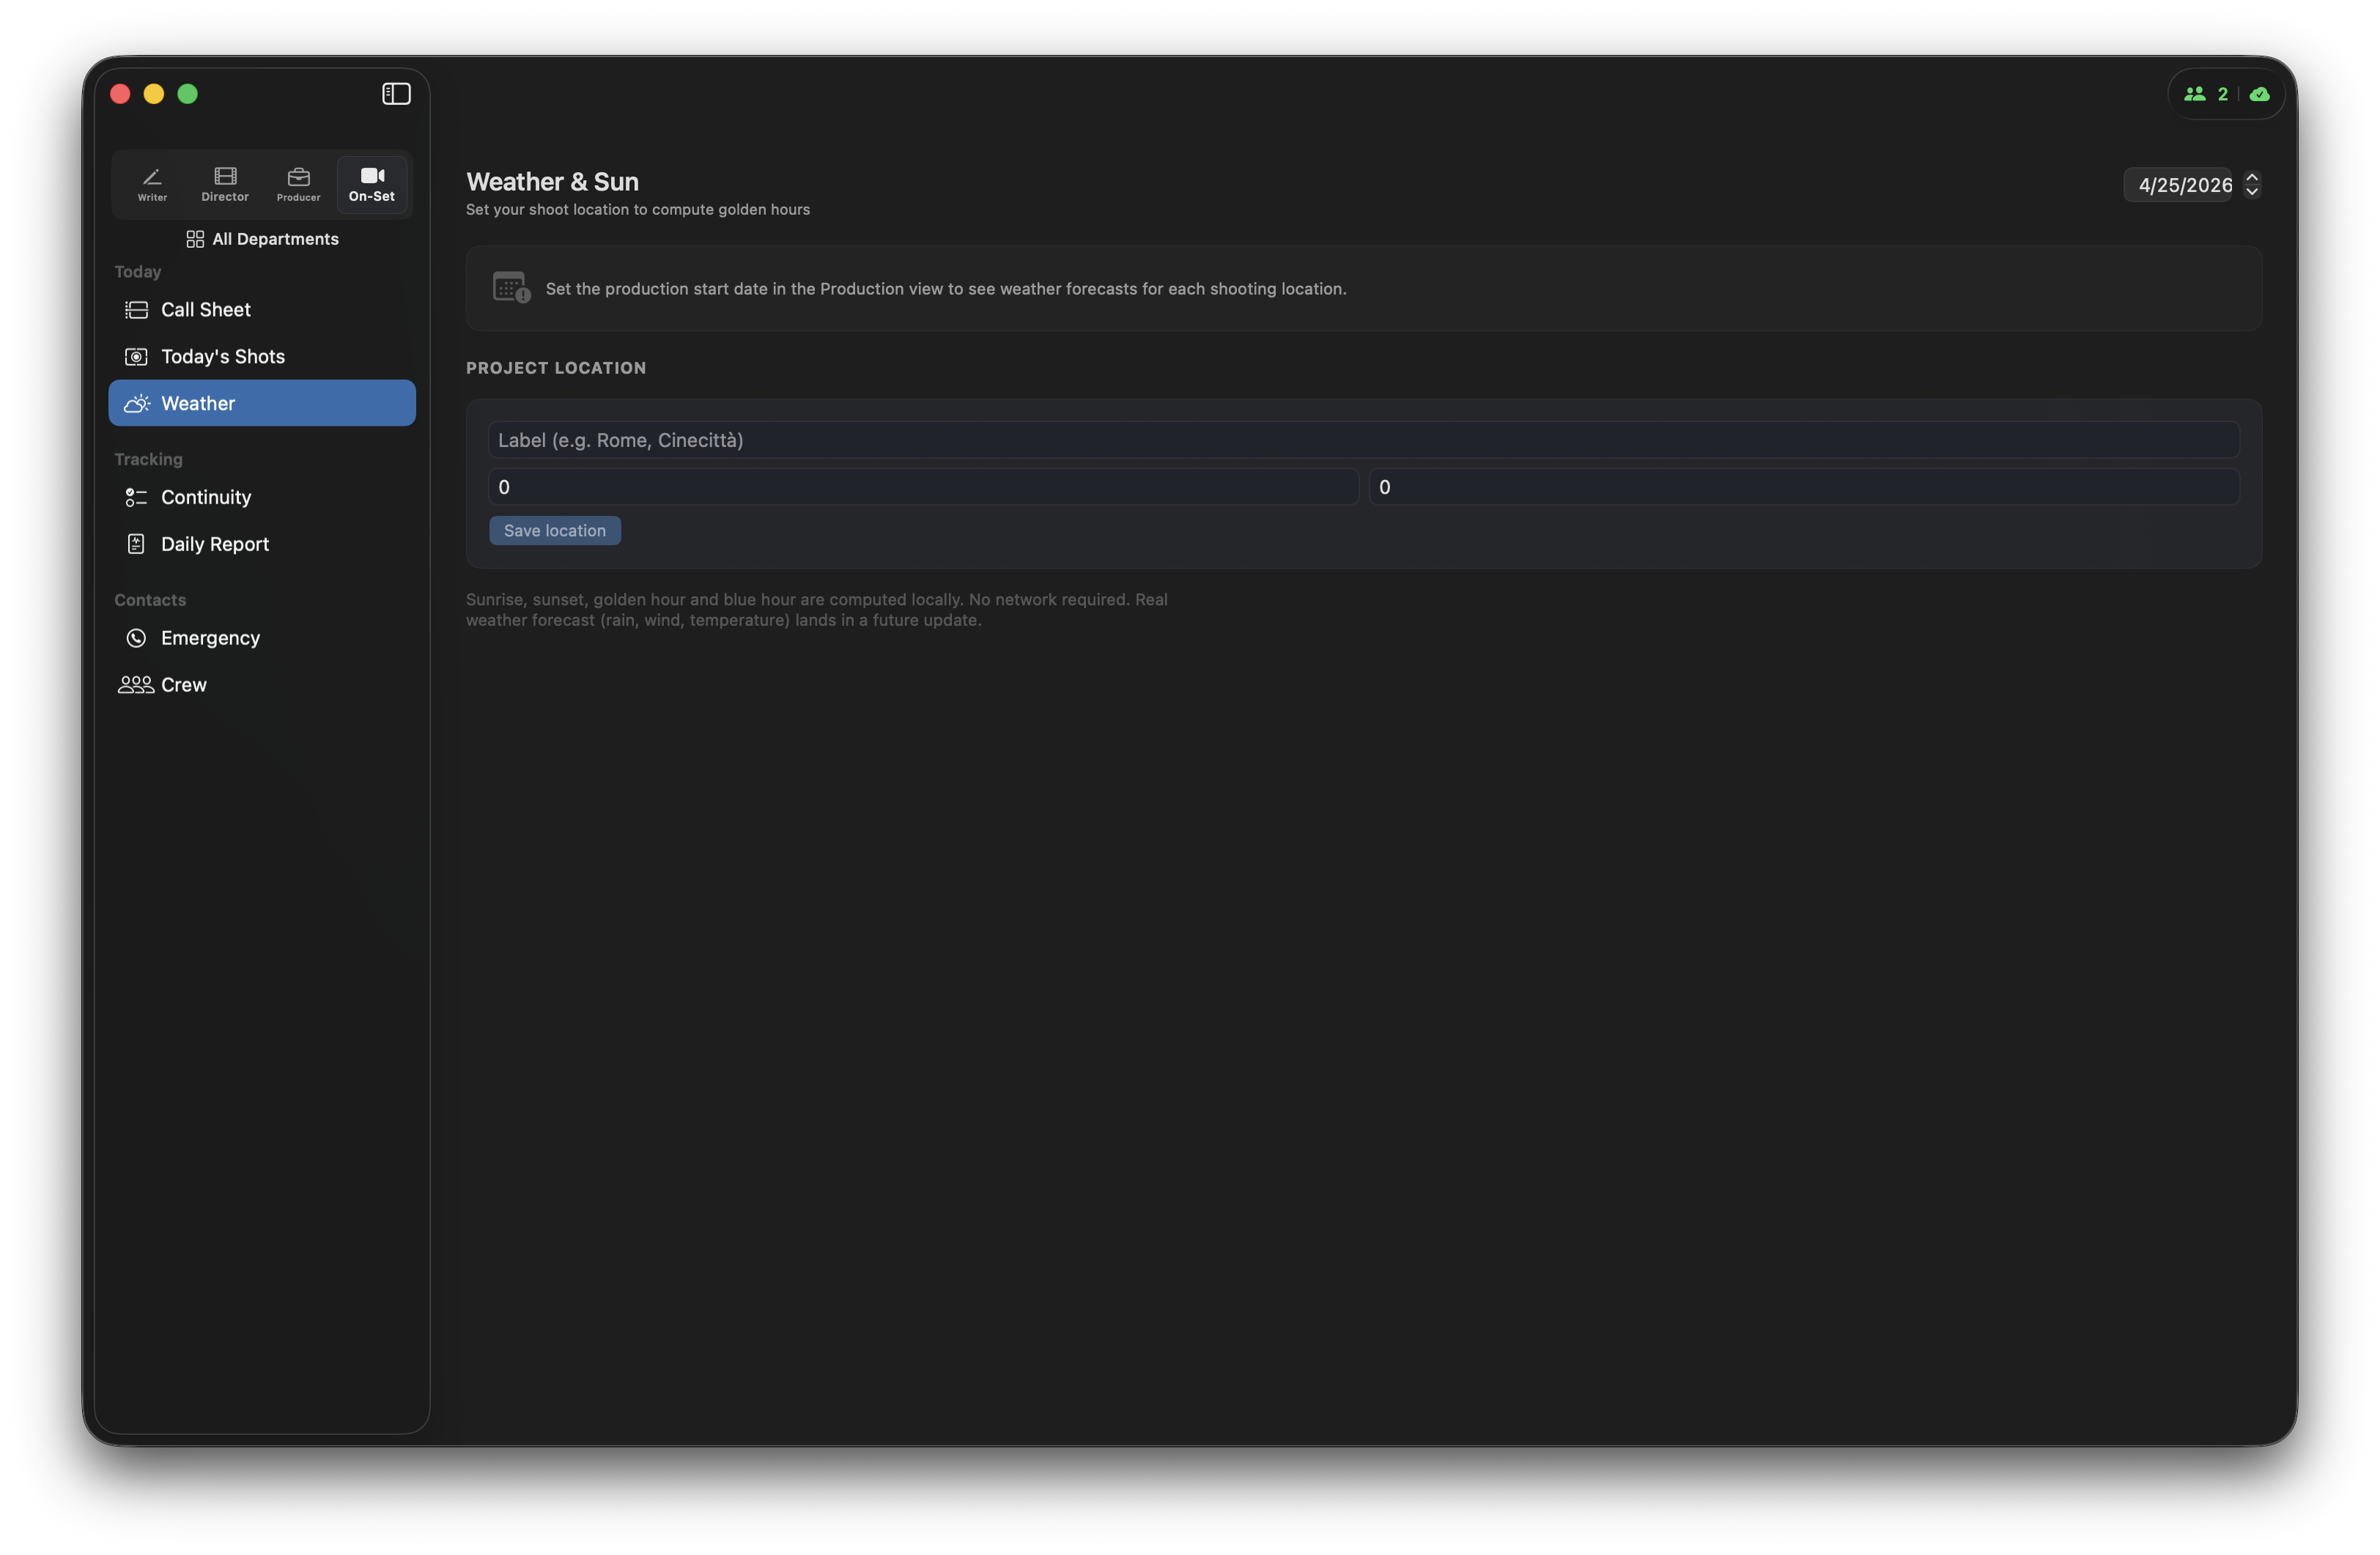
Task: Click the green cloud sync icon
Action: pos(2259,94)
